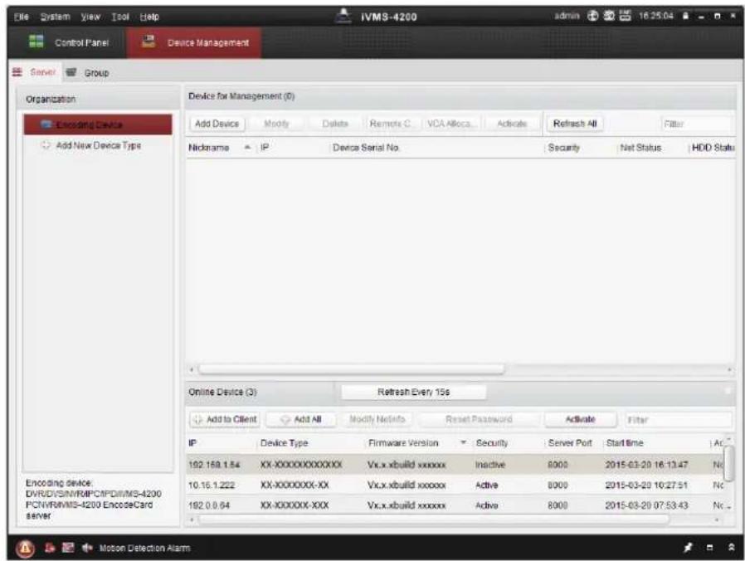Open the Help menu
The height and width of the screenshot is (561, 745).
click(x=149, y=17)
